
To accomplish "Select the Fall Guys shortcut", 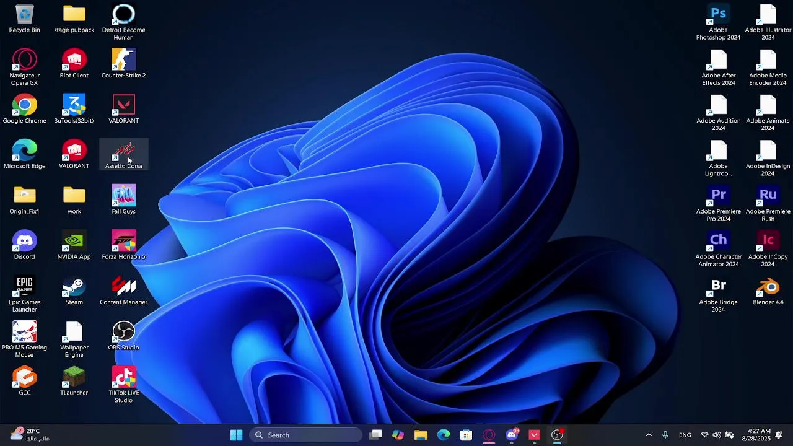I will [x=123, y=199].
